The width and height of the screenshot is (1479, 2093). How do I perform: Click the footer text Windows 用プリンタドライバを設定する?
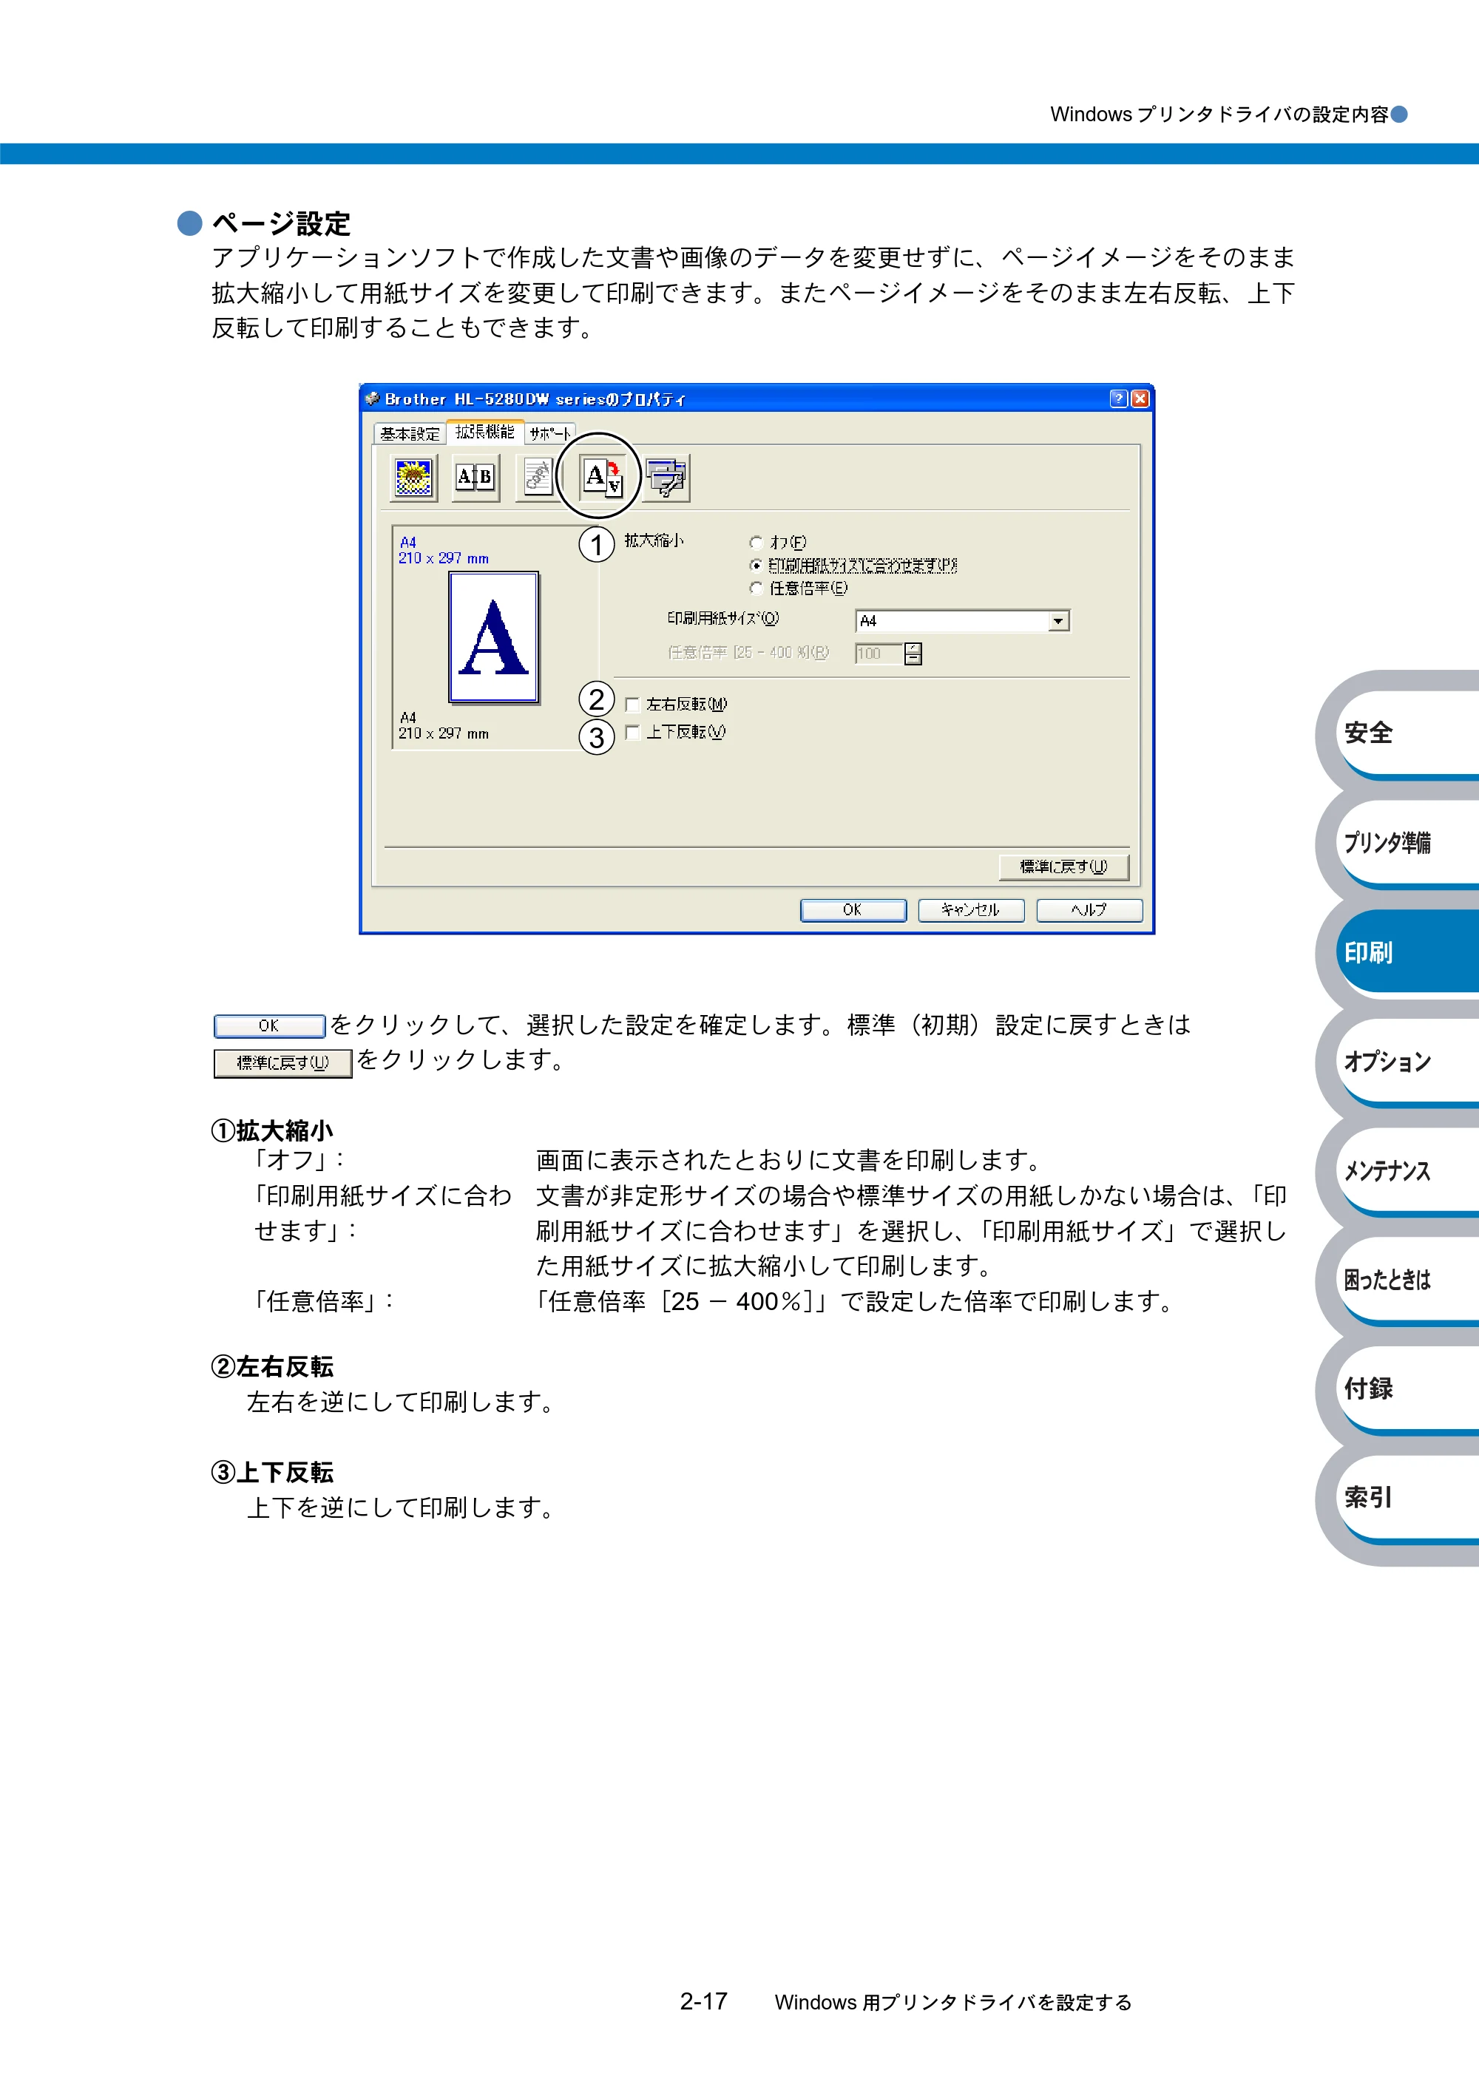pyautogui.click(x=953, y=2003)
